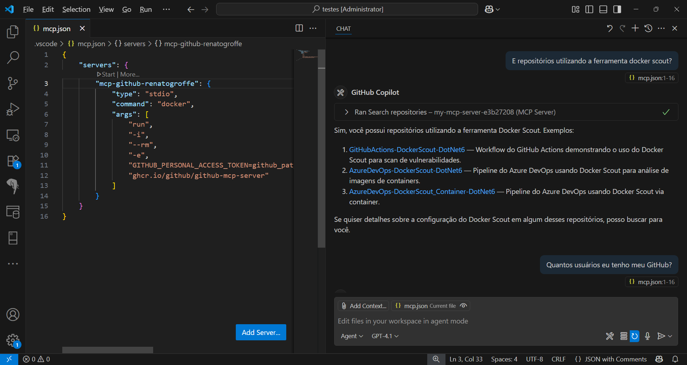This screenshot has height=365, width=687.
Task: Open Source Control view
Action: [x=13, y=83]
